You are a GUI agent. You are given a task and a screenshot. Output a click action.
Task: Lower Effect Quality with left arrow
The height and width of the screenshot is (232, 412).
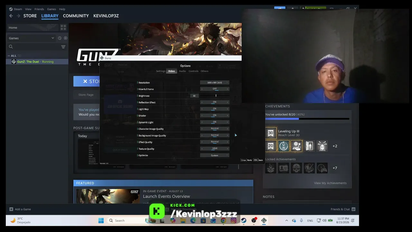point(202,142)
